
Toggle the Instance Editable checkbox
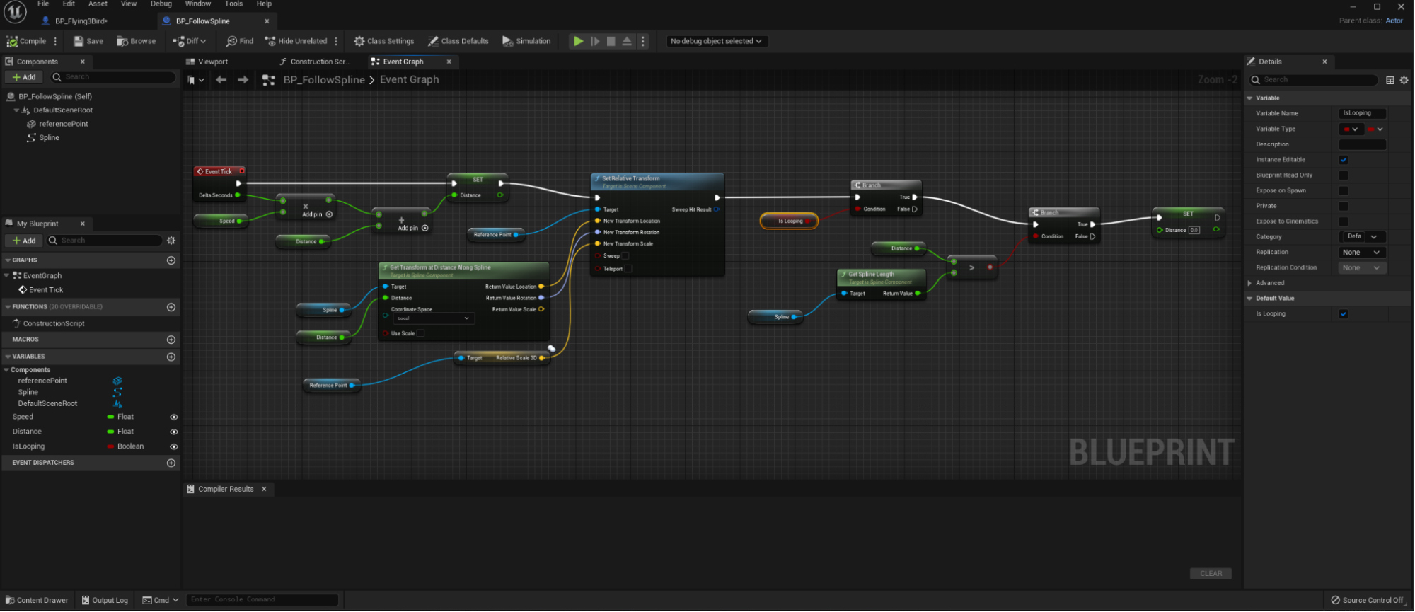click(x=1344, y=160)
